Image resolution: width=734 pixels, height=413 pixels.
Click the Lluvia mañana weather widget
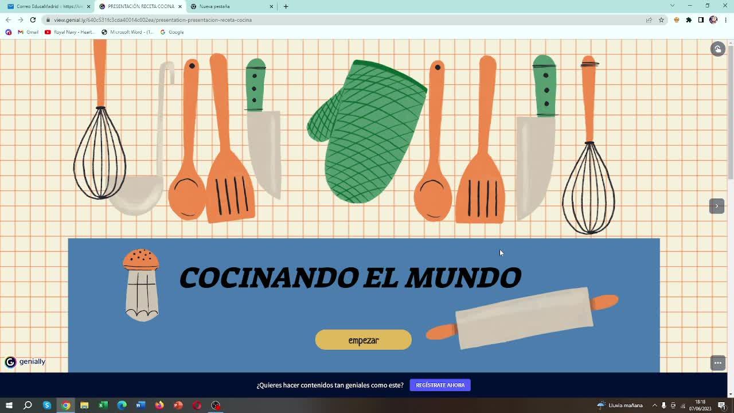click(x=620, y=405)
